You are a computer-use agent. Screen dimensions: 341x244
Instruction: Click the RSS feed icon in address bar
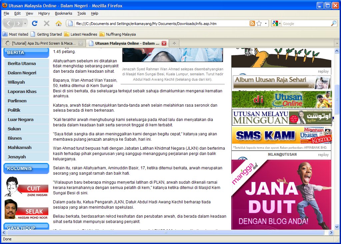tap(252, 23)
